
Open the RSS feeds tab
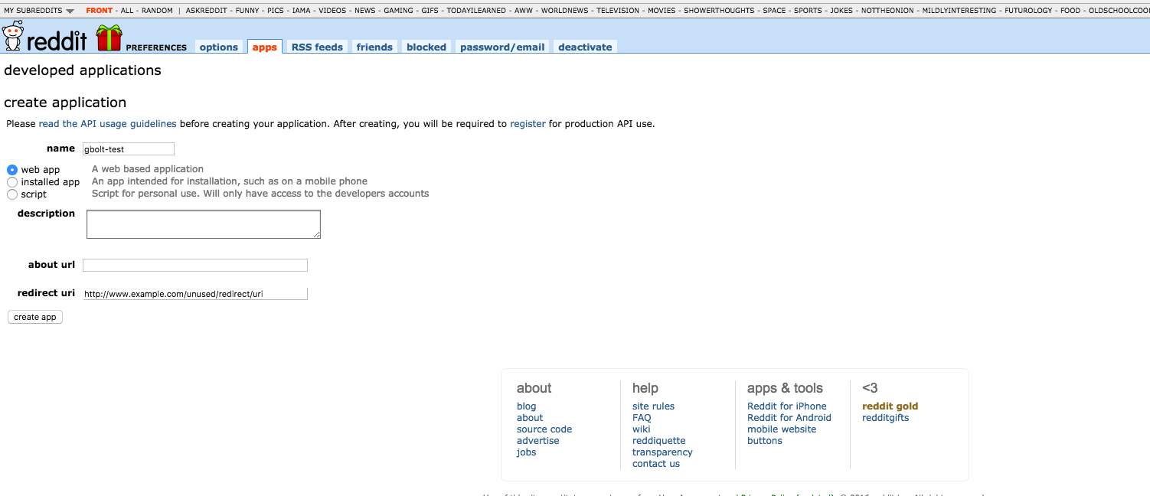[317, 47]
